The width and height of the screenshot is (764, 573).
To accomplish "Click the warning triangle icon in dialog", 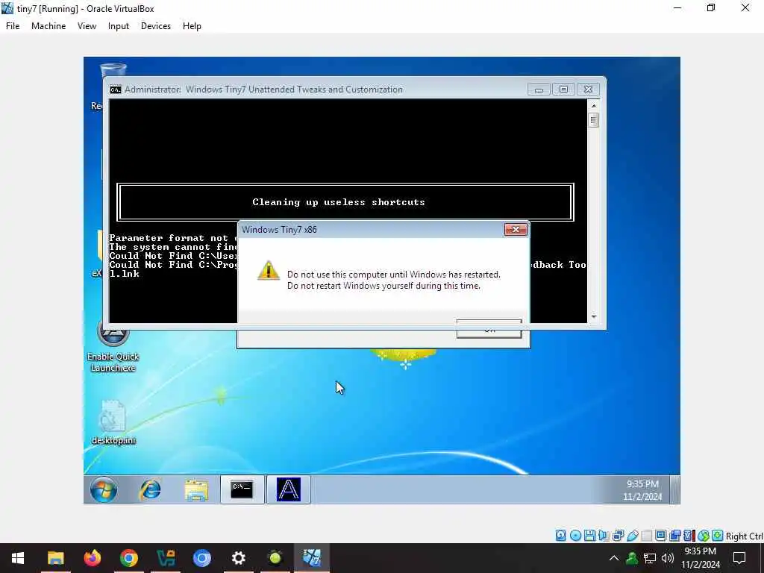I will click(269, 270).
